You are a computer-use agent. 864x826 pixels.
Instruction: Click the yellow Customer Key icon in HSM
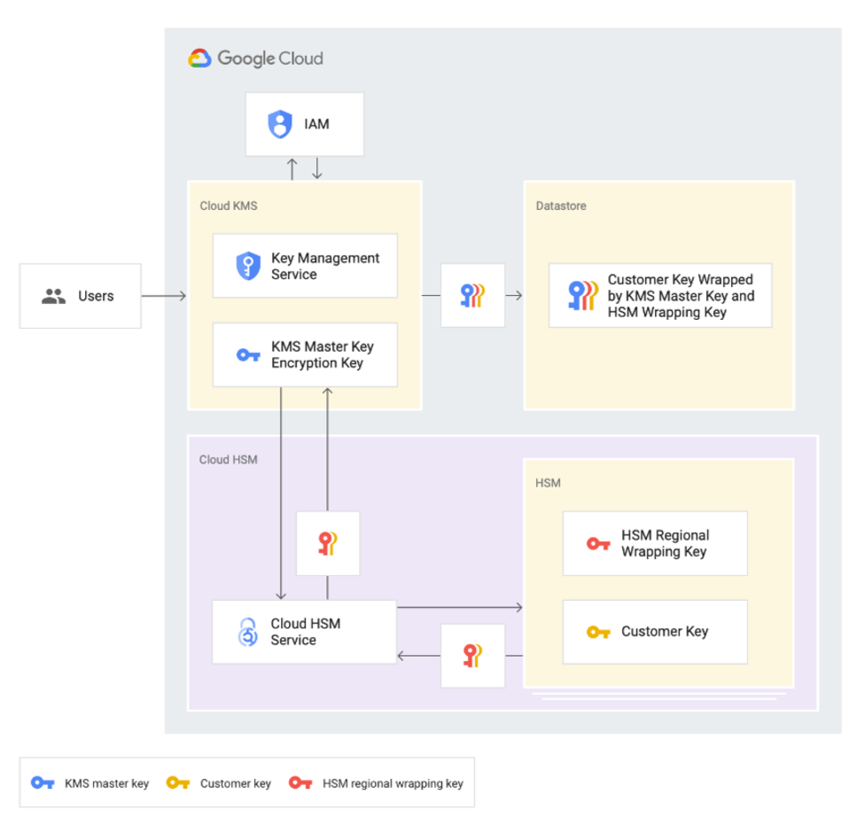[x=598, y=632]
